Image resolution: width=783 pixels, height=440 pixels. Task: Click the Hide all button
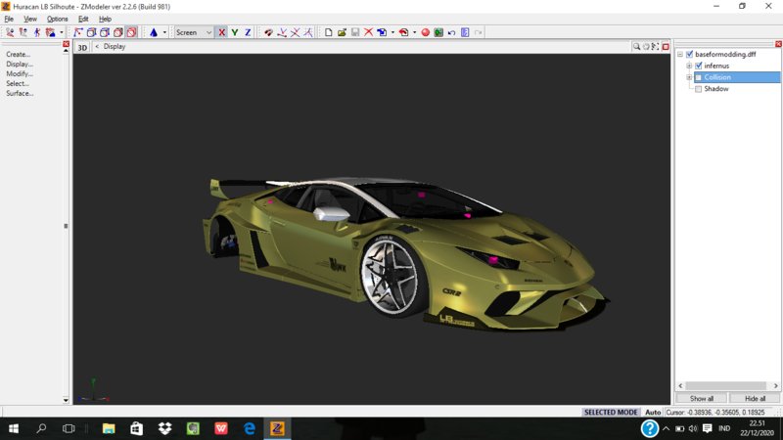[755, 399]
